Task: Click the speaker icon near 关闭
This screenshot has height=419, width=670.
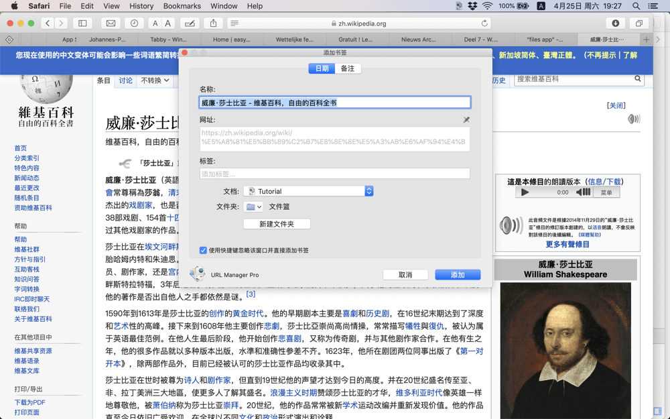Action: pyautogui.click(x=633, y=119)
